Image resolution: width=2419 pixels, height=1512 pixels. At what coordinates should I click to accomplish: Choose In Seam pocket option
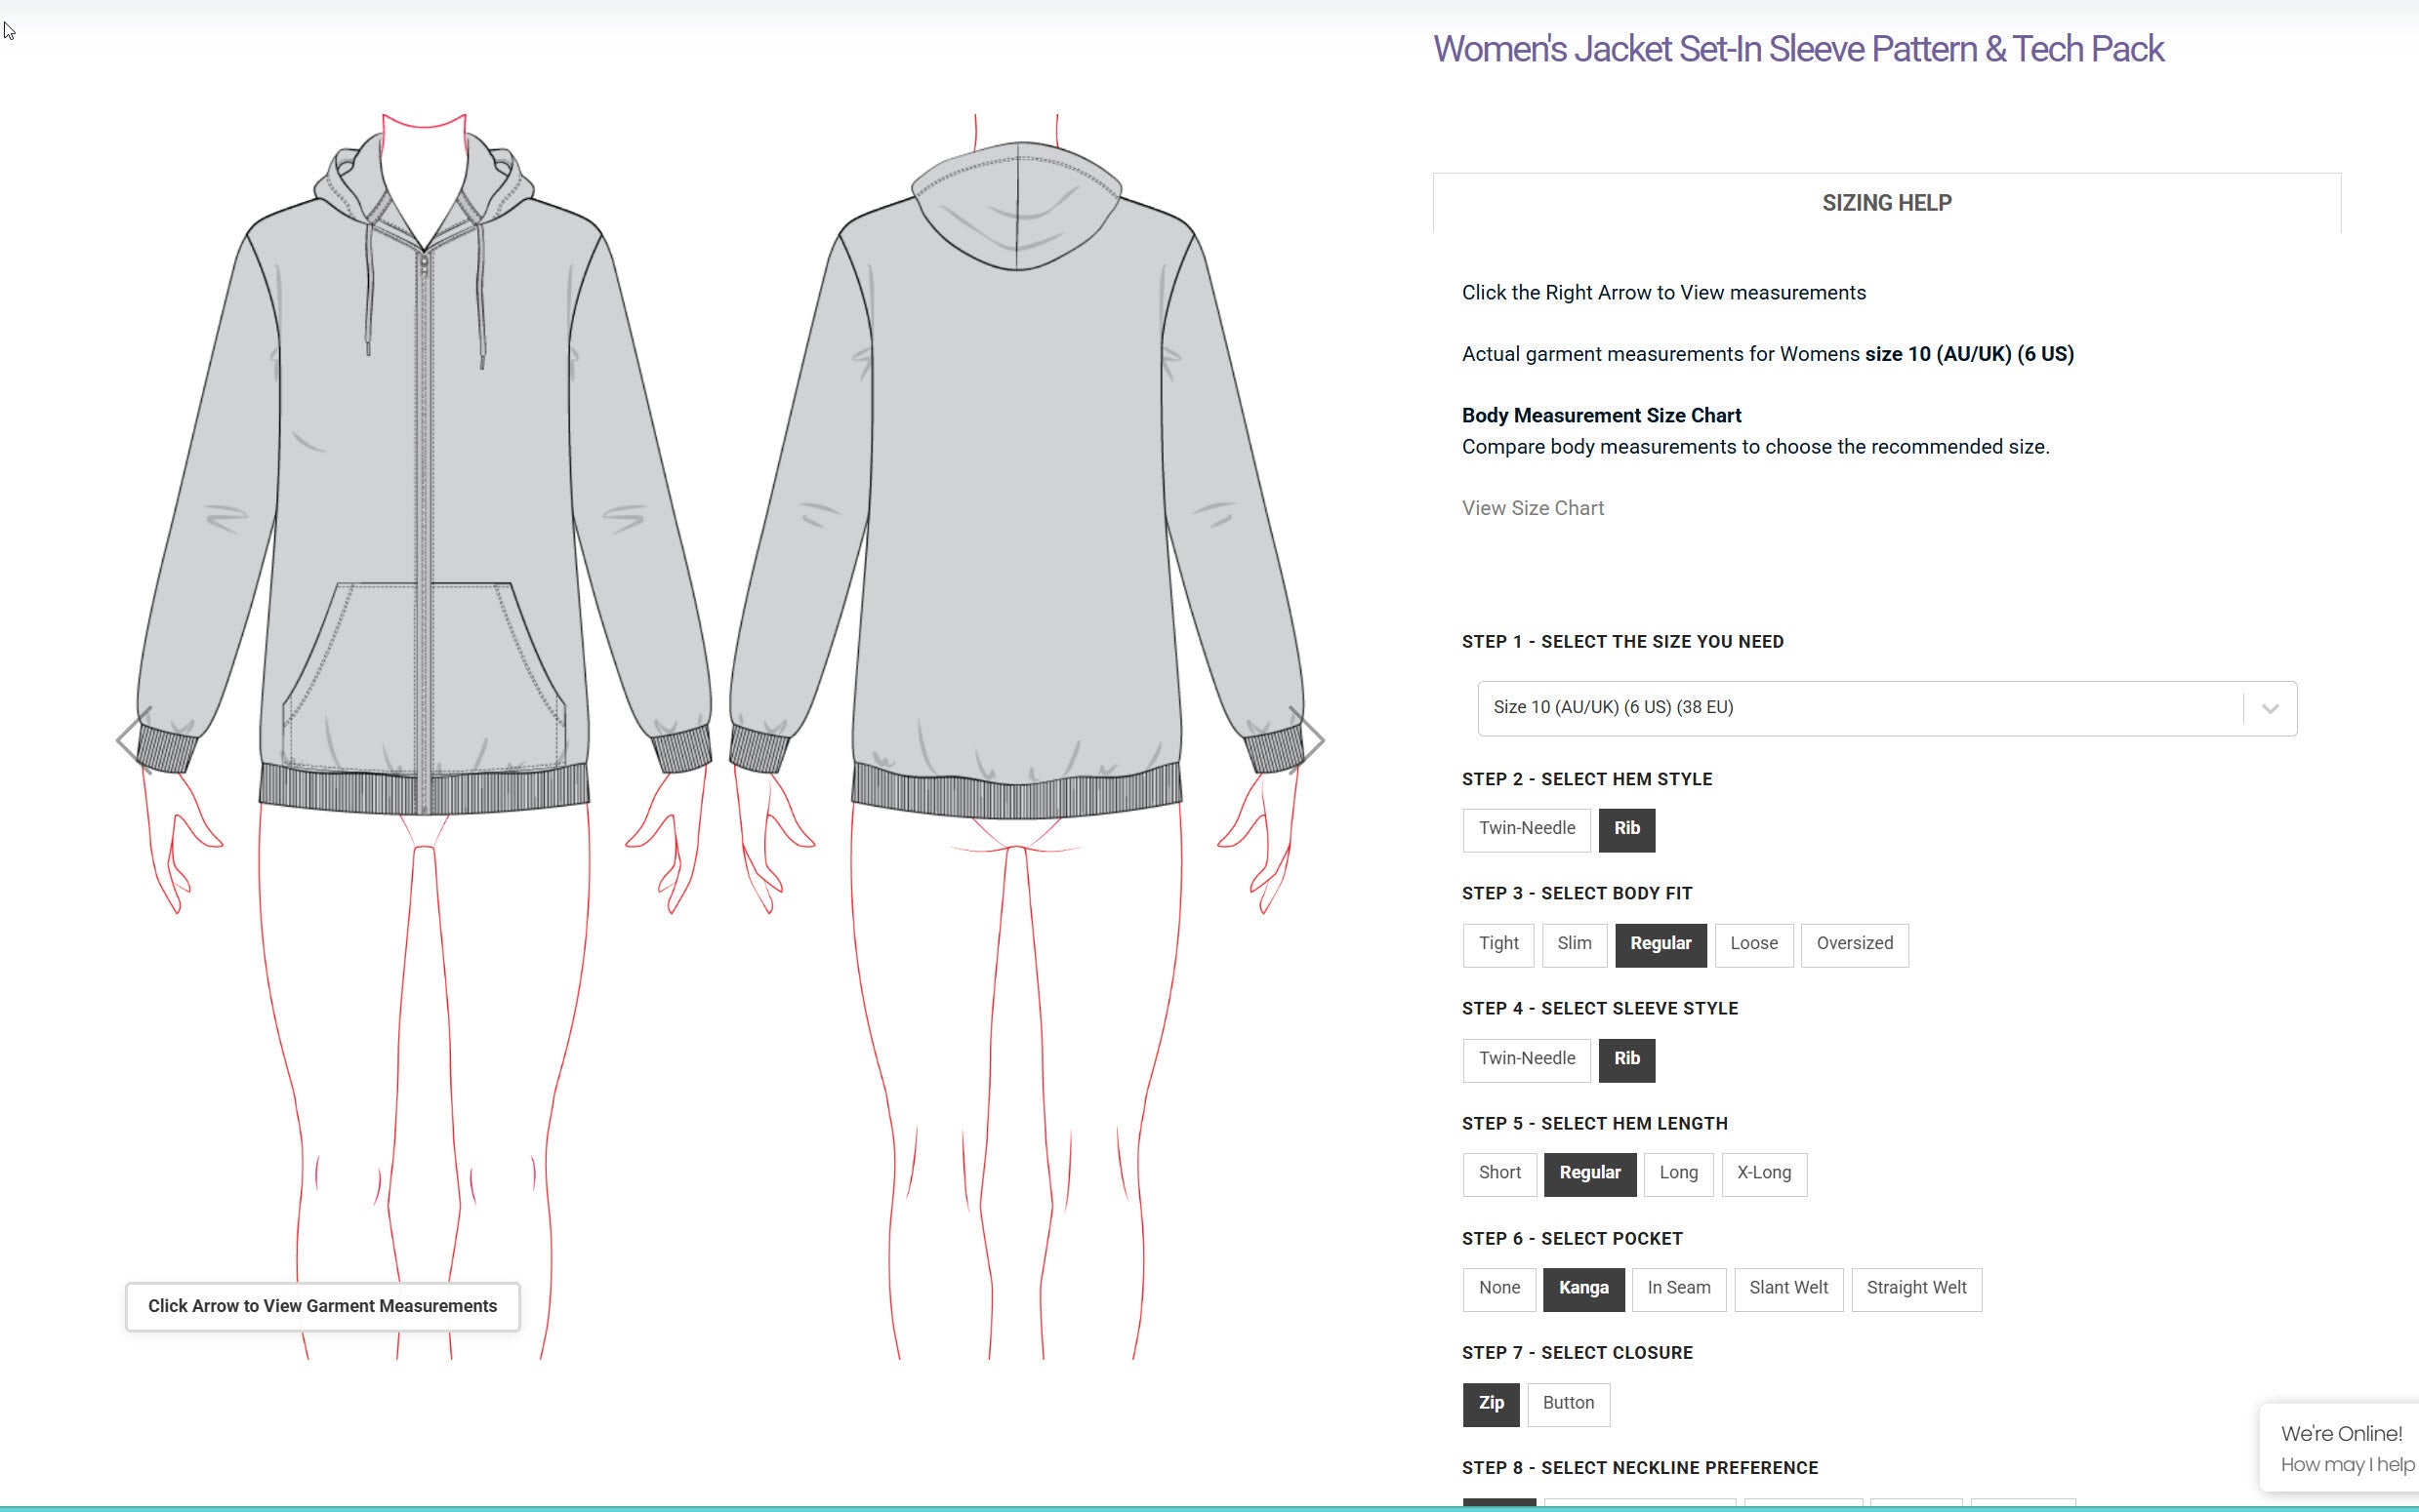1678,1288
